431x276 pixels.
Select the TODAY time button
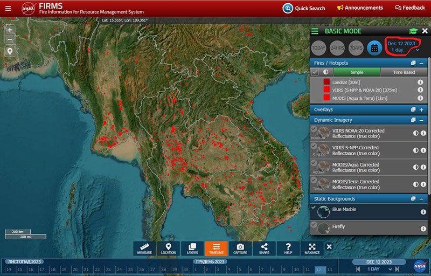coord(318,48)
